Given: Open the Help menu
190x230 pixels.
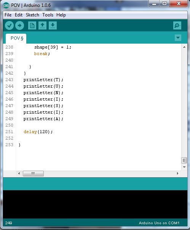Looking at the screenshot, I should (61, 15).
